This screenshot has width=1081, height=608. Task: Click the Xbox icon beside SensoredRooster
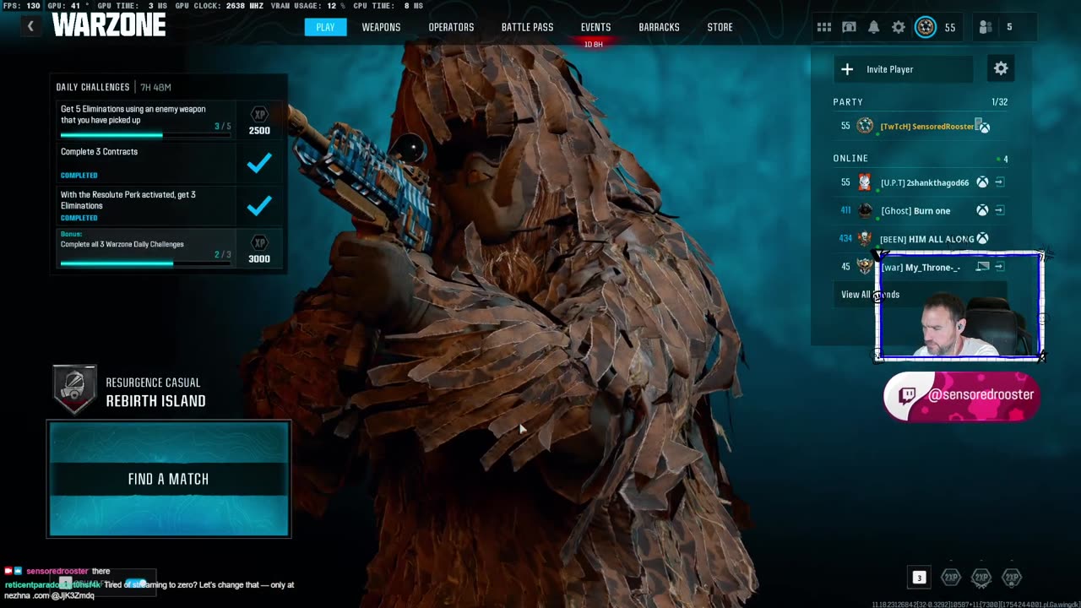pyautogui.click(x=983, y=127)
